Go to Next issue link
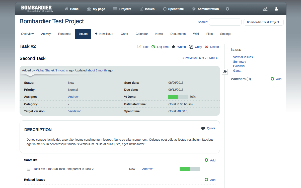 tap(213, 58)
